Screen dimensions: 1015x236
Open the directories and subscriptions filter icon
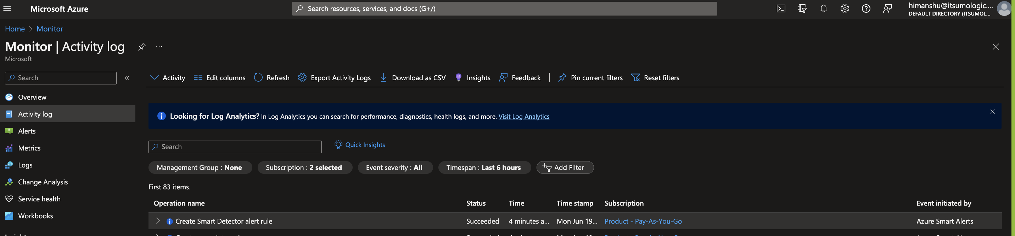802,8
